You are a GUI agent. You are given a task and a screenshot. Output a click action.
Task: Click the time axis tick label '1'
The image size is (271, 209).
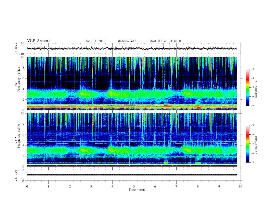(48, 186)
